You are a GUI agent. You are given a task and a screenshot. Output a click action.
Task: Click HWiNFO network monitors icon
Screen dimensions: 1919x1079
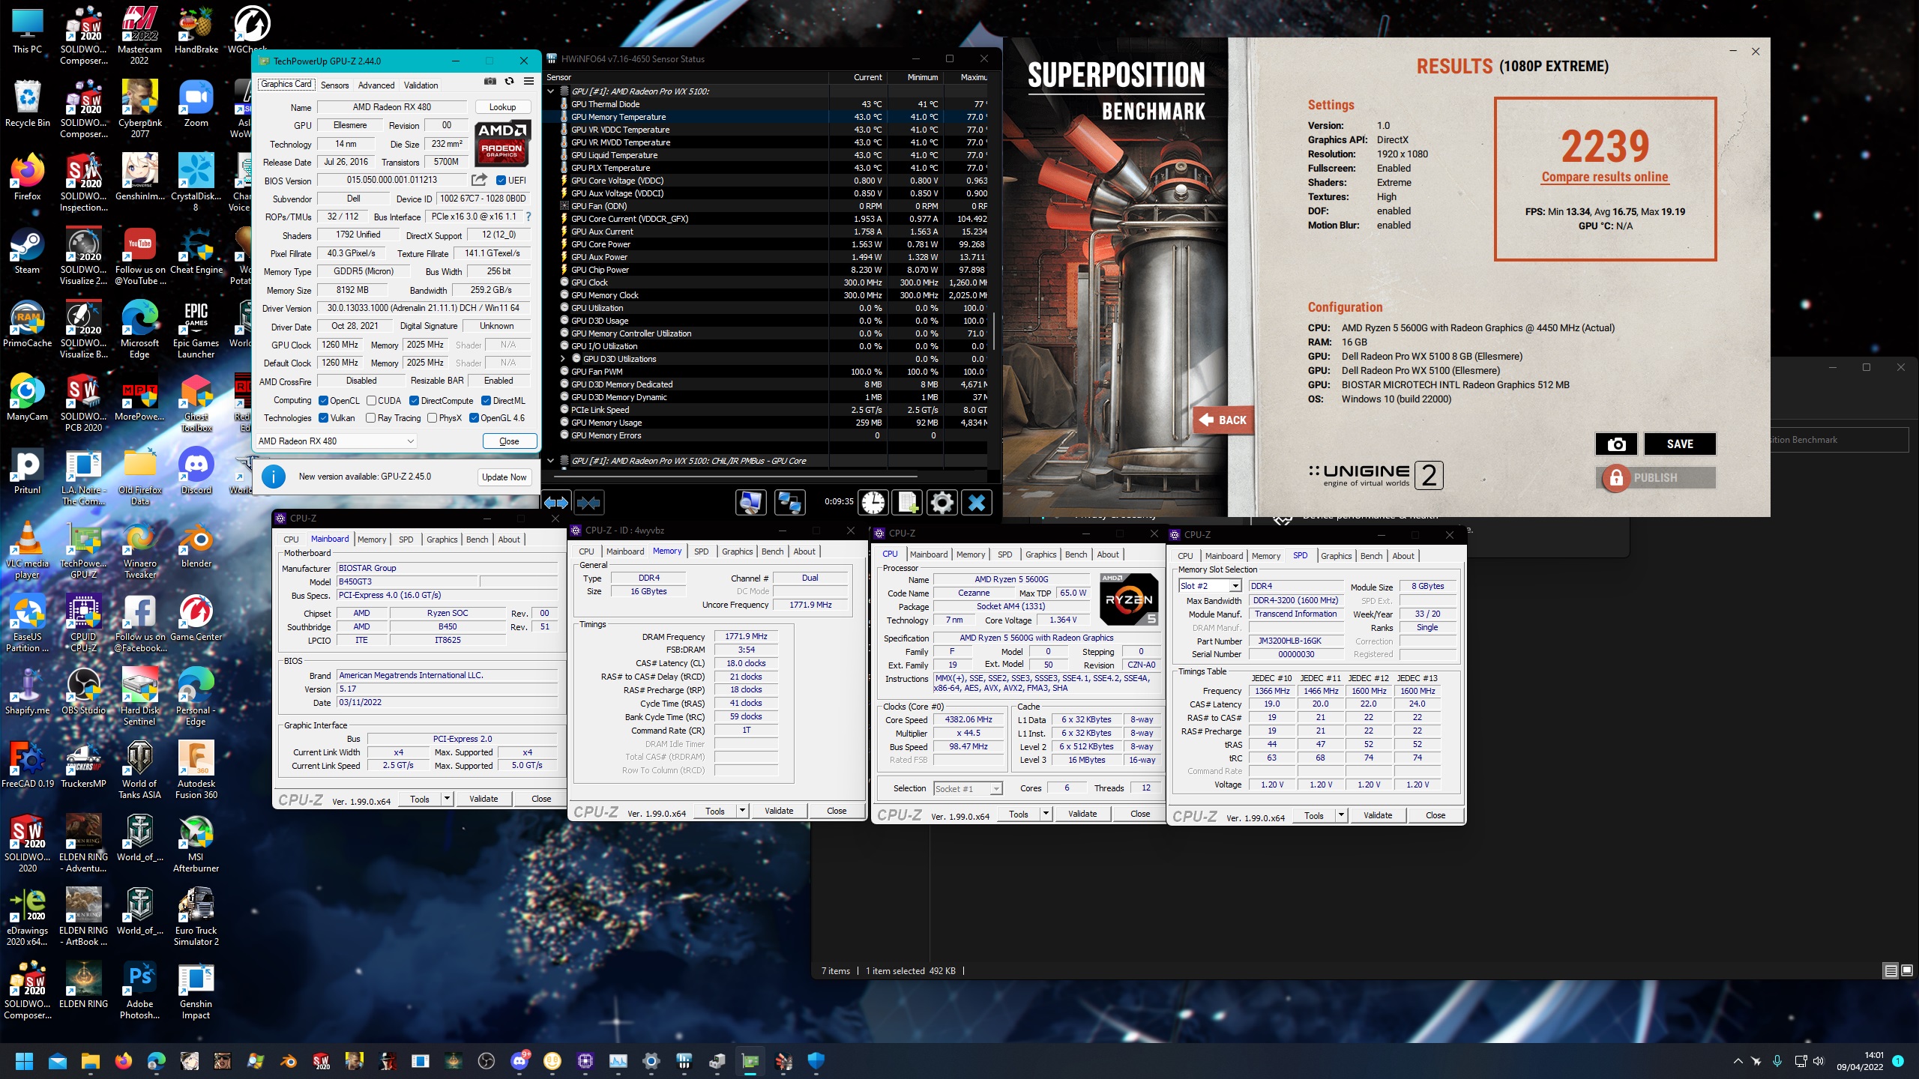click(789, 503)
